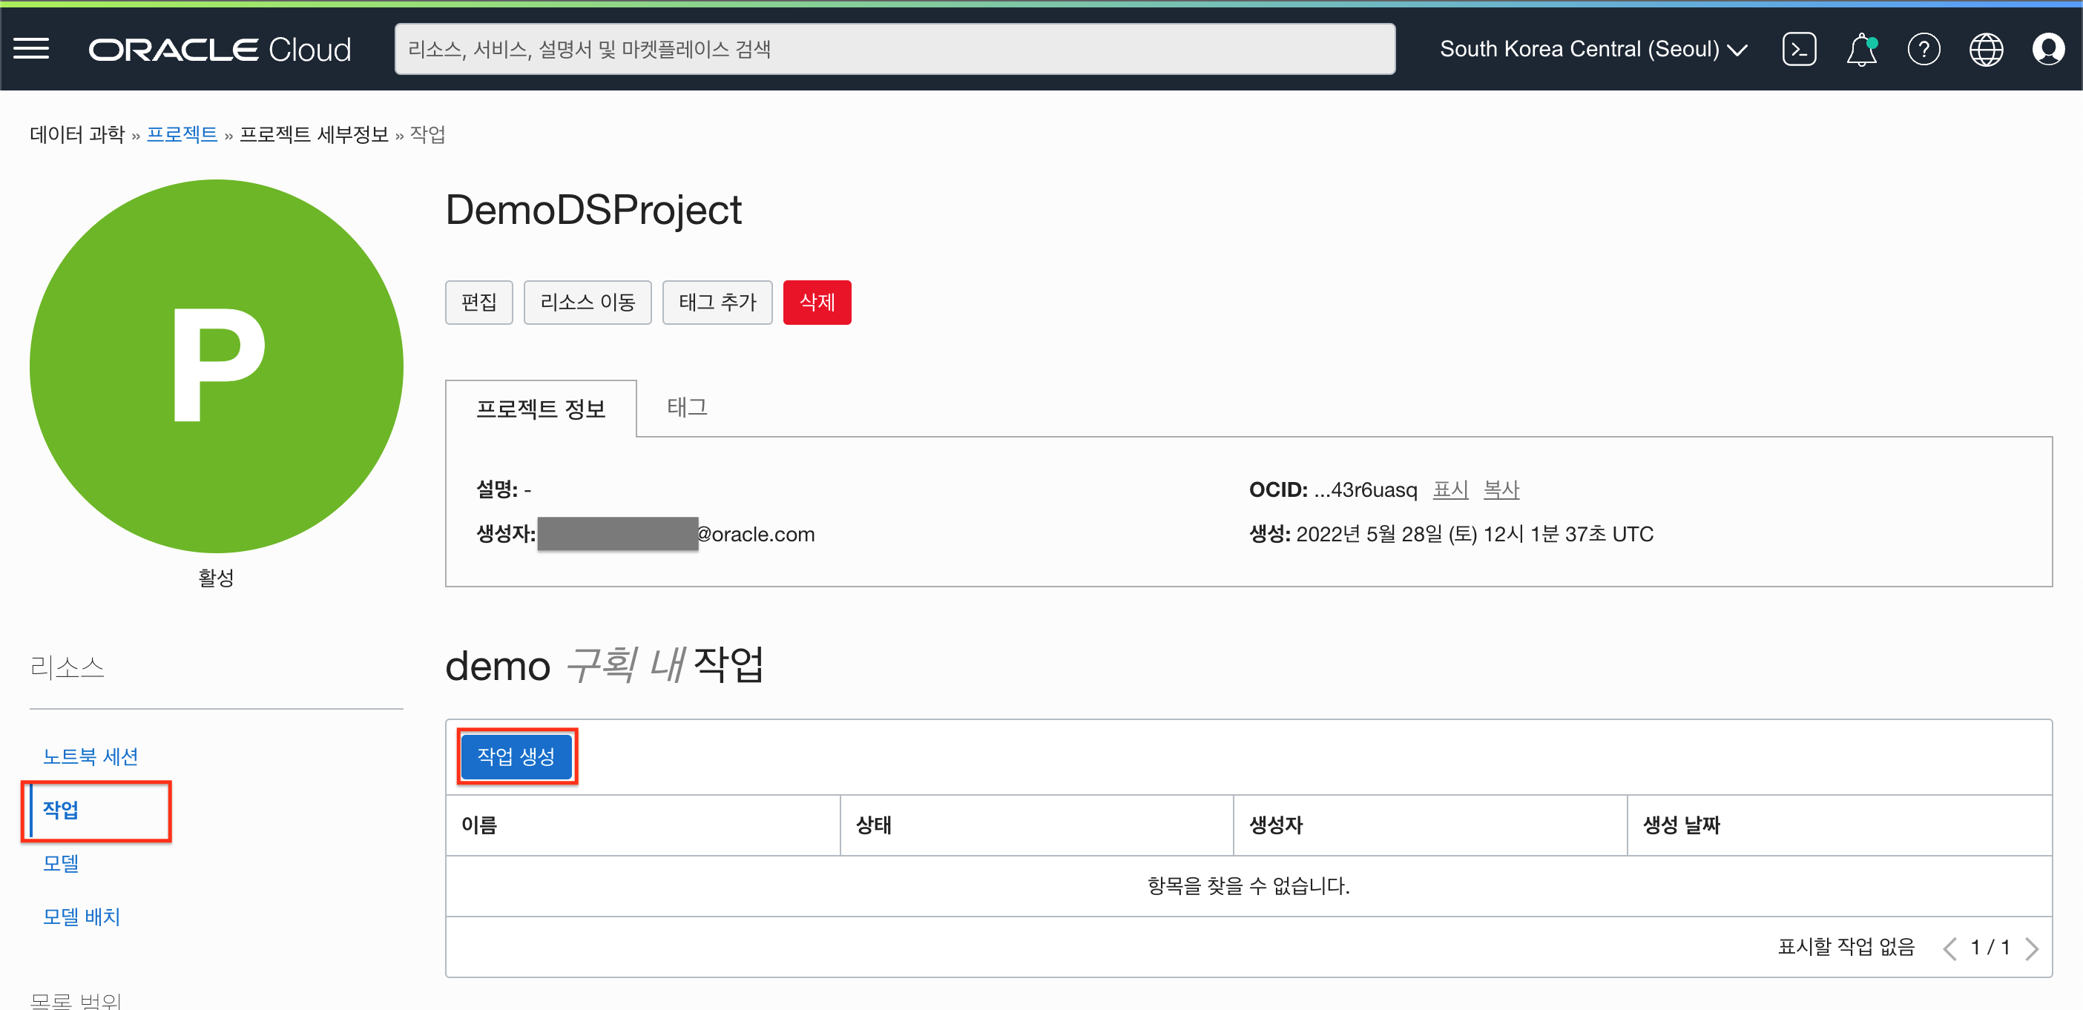The image size is (2083, 1010).
Task: Click the 항목을 찾을 수 없습니다. message
Action: 1248,885
